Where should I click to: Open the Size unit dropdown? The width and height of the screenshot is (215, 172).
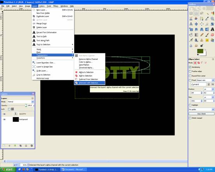[209, 97]
